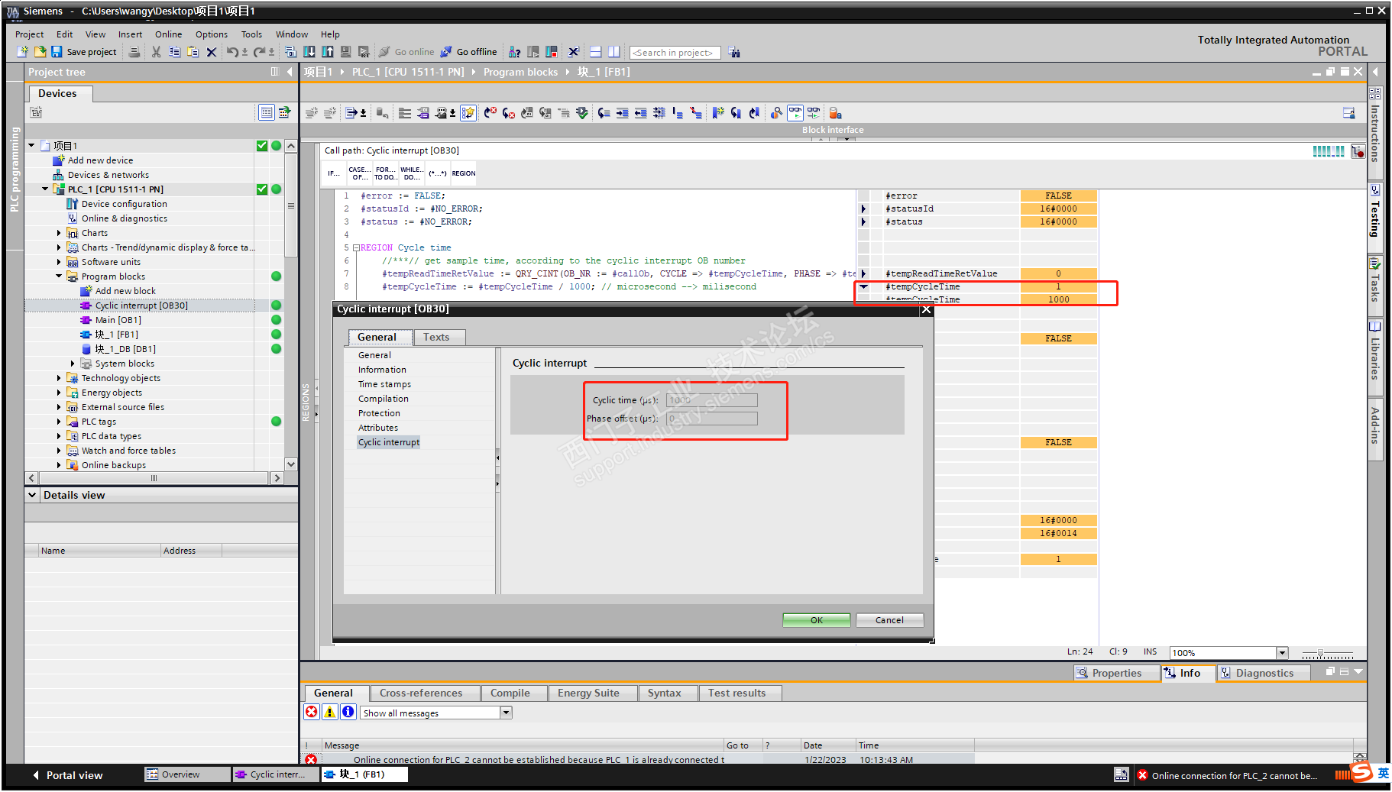Switch to Portal view

pyautogui.click(x=67, y=775)
